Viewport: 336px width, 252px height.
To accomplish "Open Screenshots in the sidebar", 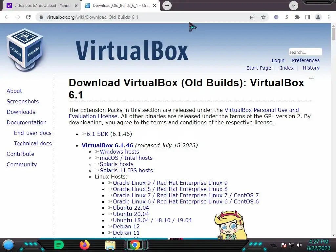I will click(x=23, y=101).
